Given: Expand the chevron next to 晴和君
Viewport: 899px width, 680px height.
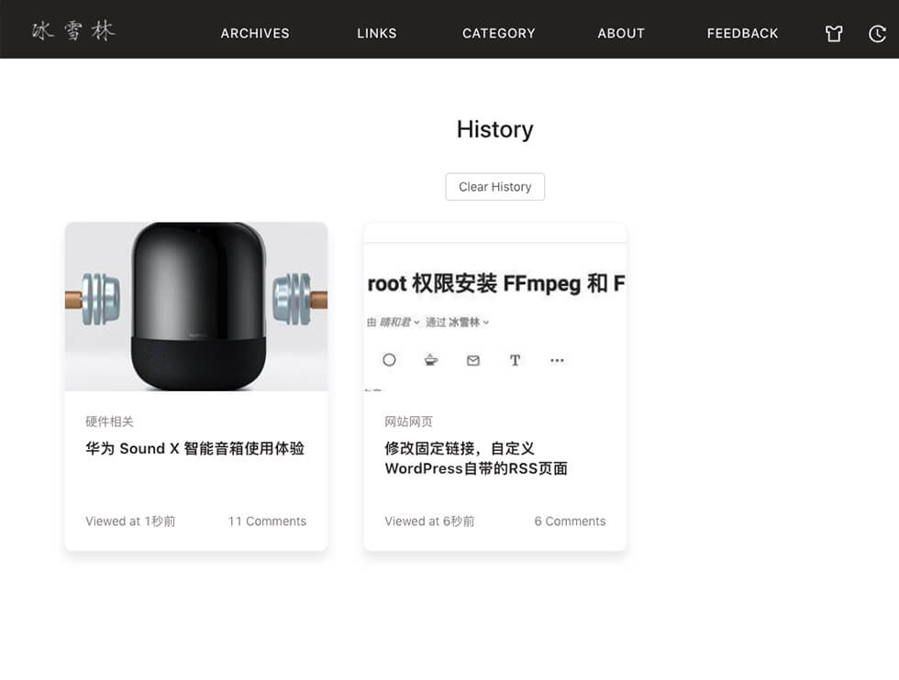Looking at the screenshot, I should 416,323.
